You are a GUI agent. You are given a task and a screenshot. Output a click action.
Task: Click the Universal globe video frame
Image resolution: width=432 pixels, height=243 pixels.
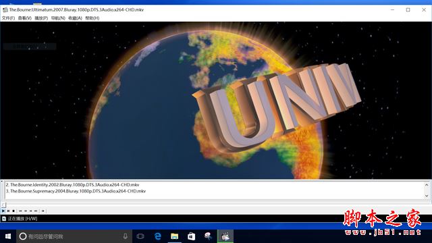(216, 101)
